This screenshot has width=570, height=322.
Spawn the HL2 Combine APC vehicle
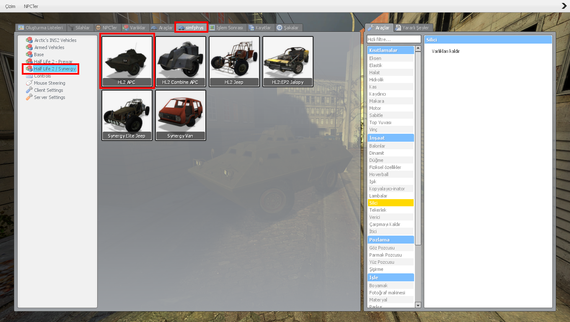coord(181,62)
